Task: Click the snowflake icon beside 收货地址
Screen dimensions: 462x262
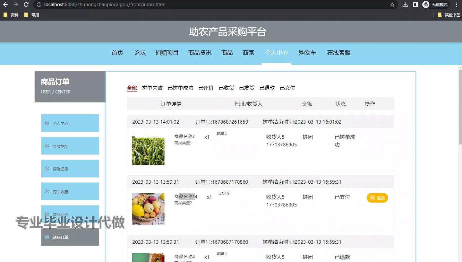Action: tap(47, 146)
